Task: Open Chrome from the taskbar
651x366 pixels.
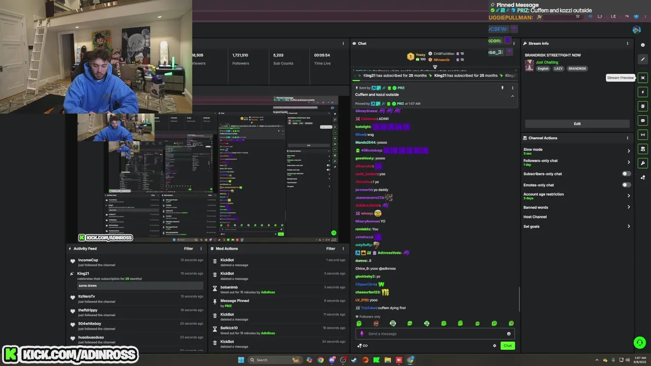Action: point(320,360)
